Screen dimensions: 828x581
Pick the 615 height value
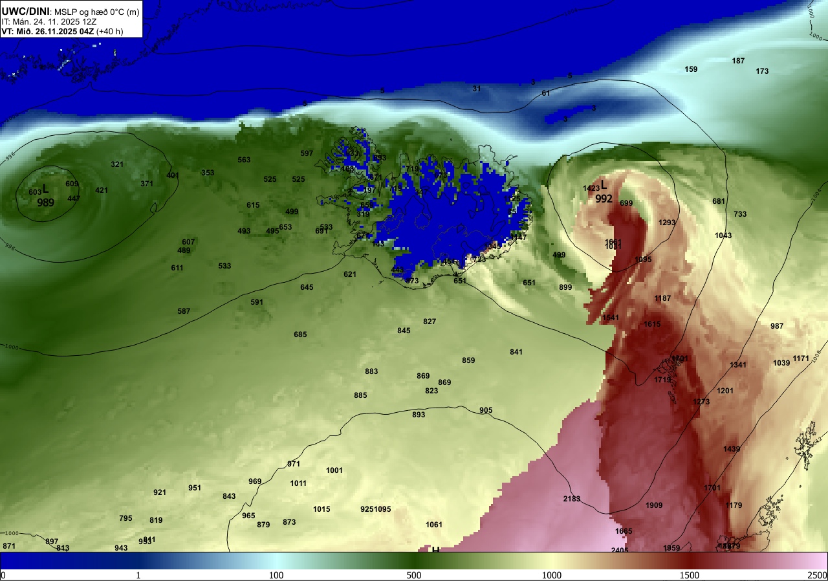click(253, 205)
